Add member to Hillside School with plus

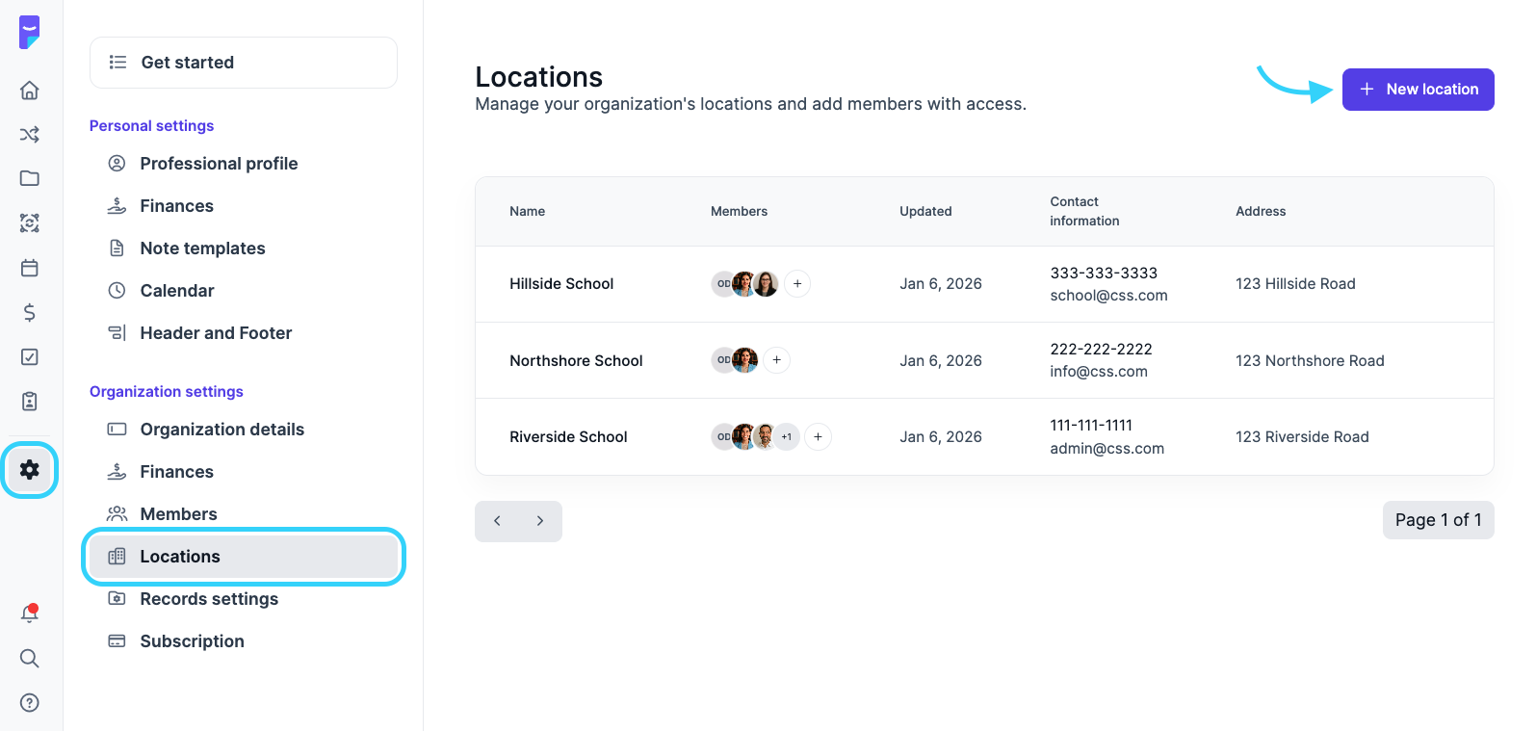point(797,284)
